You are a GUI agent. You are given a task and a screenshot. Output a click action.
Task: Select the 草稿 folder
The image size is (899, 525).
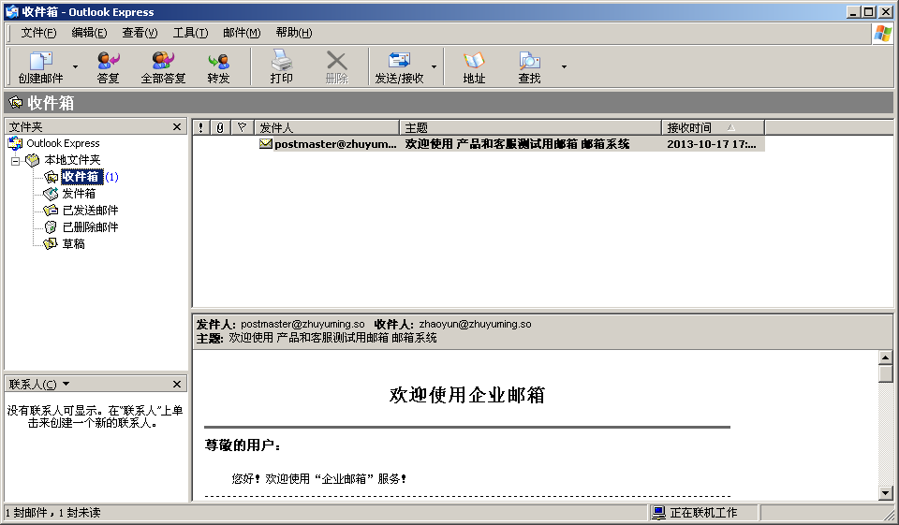(73, 244)
